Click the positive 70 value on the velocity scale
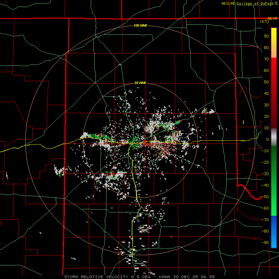Screen dimensions: 279x279 coord(266,59)
